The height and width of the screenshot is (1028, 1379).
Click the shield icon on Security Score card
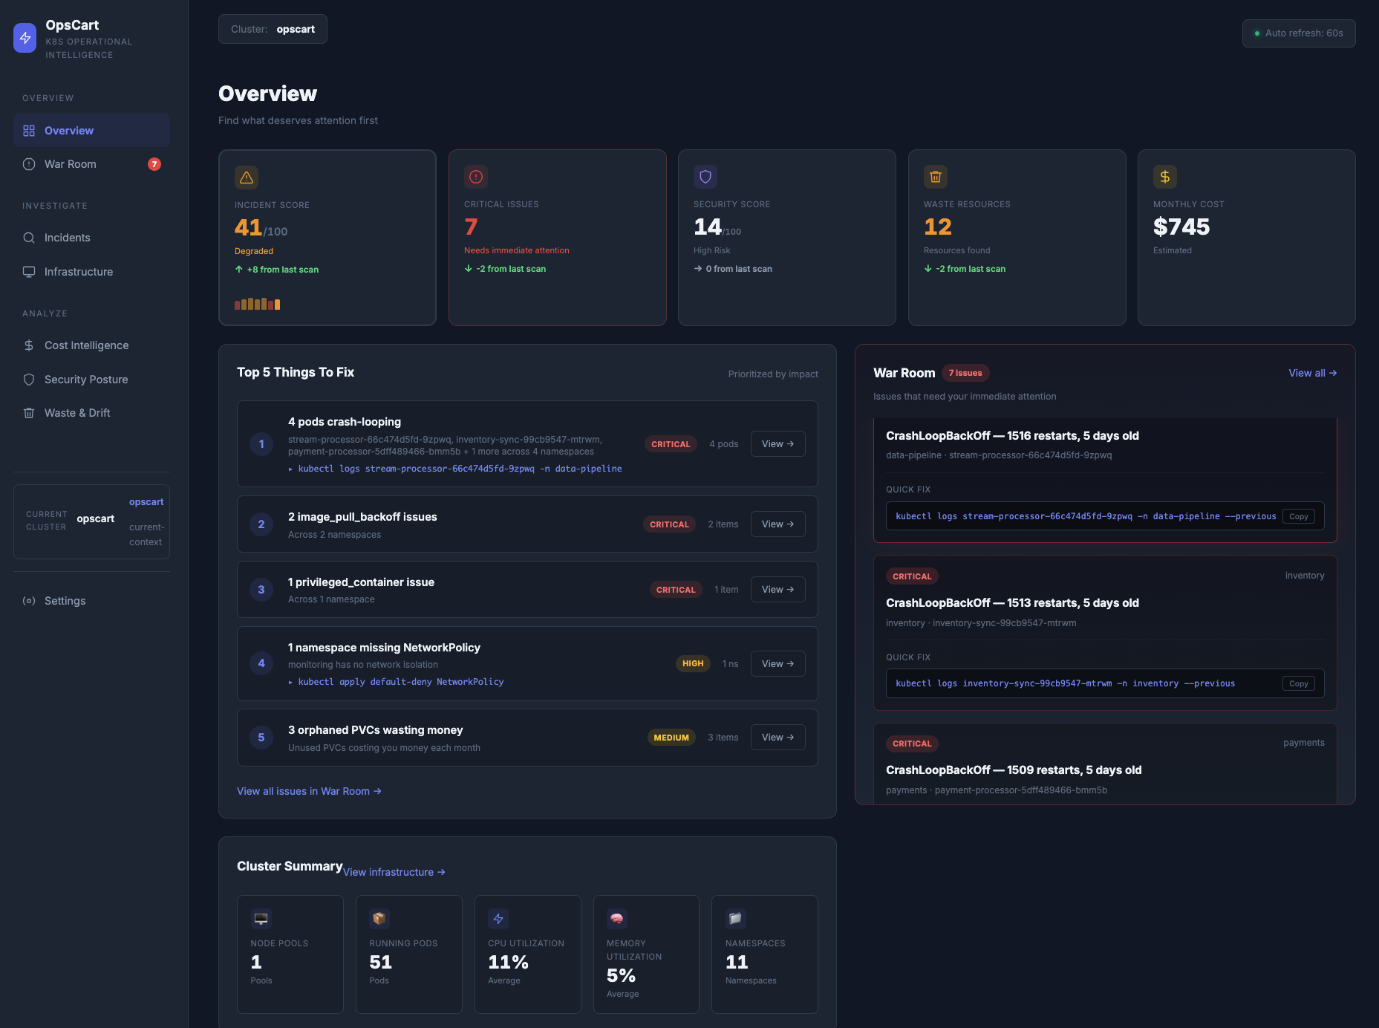click(705, 177)
